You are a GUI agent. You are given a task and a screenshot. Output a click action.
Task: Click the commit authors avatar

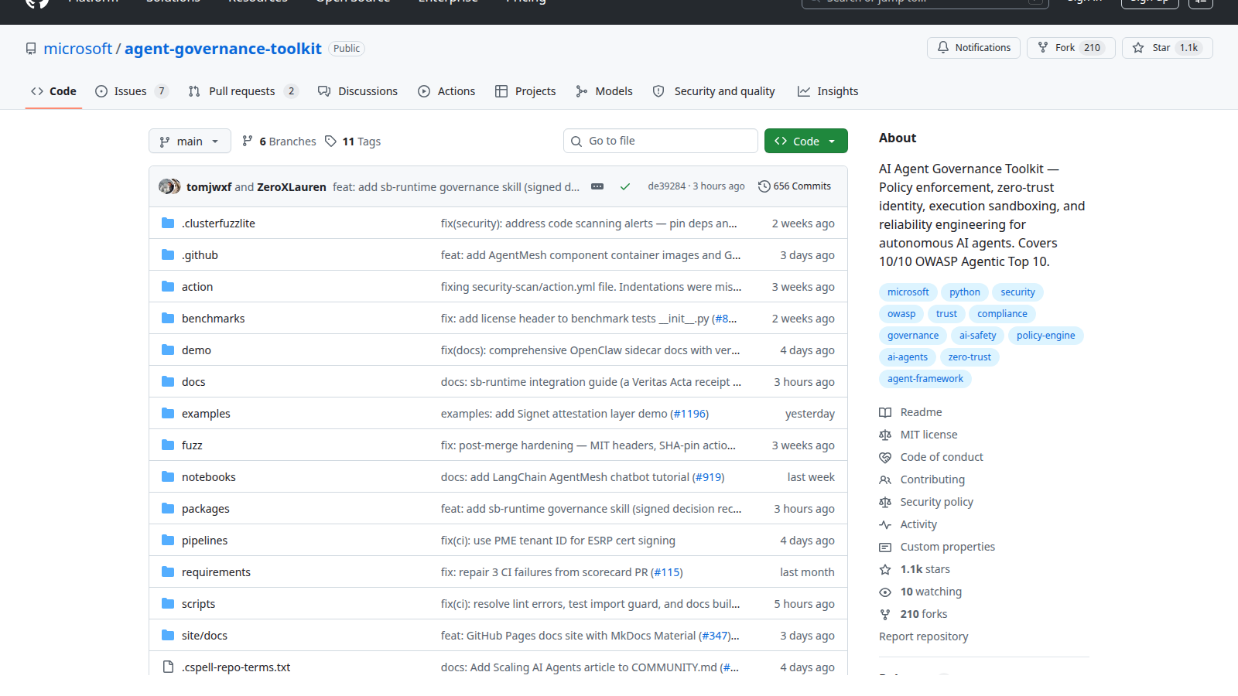pos(169,186)
